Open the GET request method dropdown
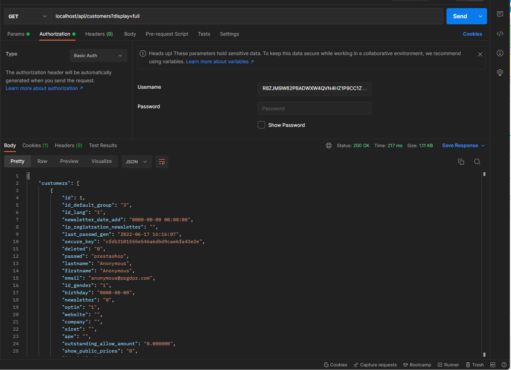This screenshot has height=370, width=511. coord(27,16)
